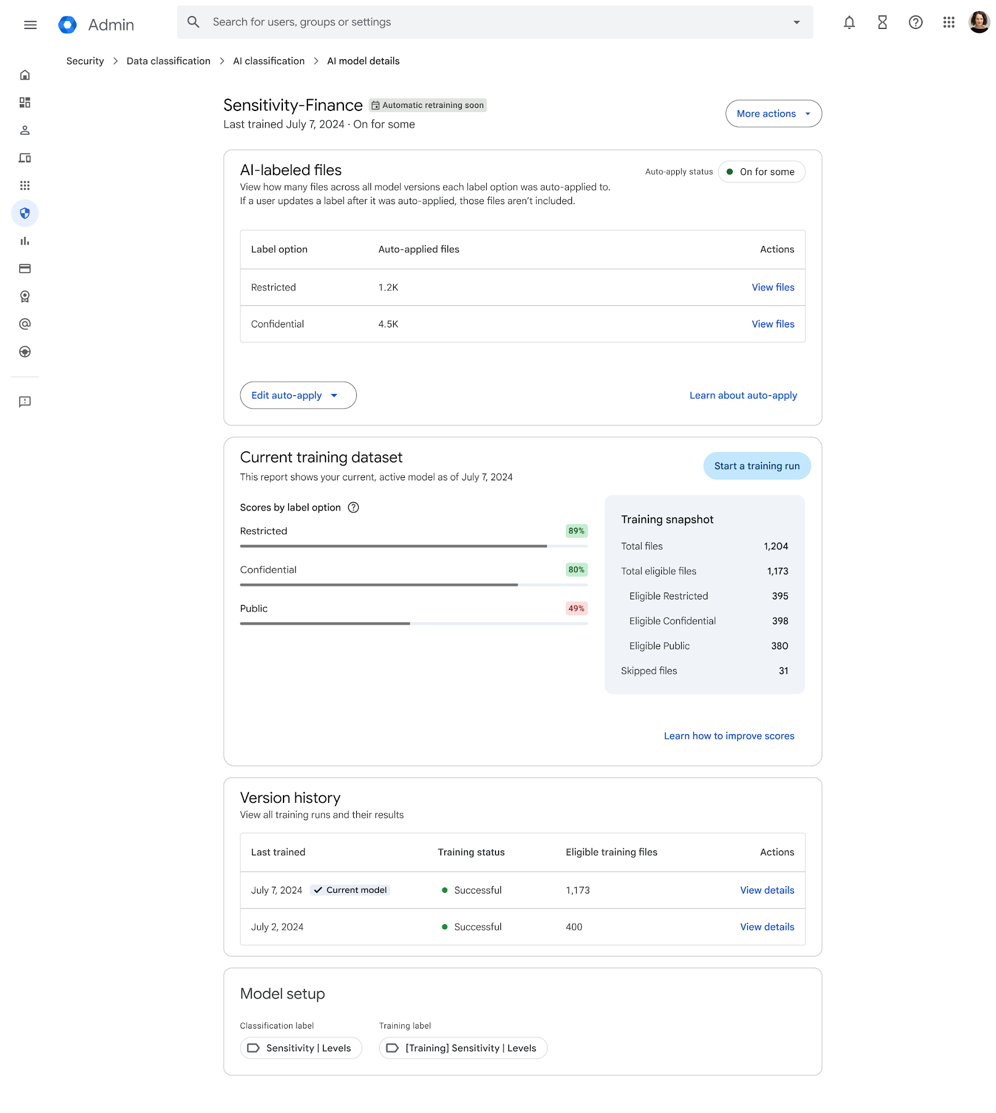
Task: Click Skipped files value 31
Action: (x=783, y=671)
